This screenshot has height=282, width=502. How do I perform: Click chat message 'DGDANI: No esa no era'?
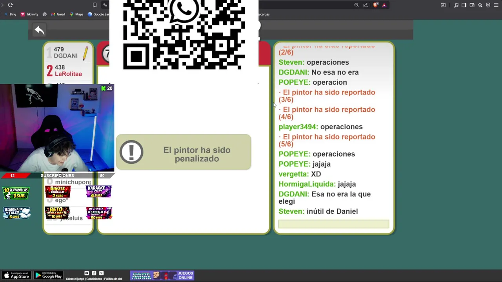coord(318,72)
